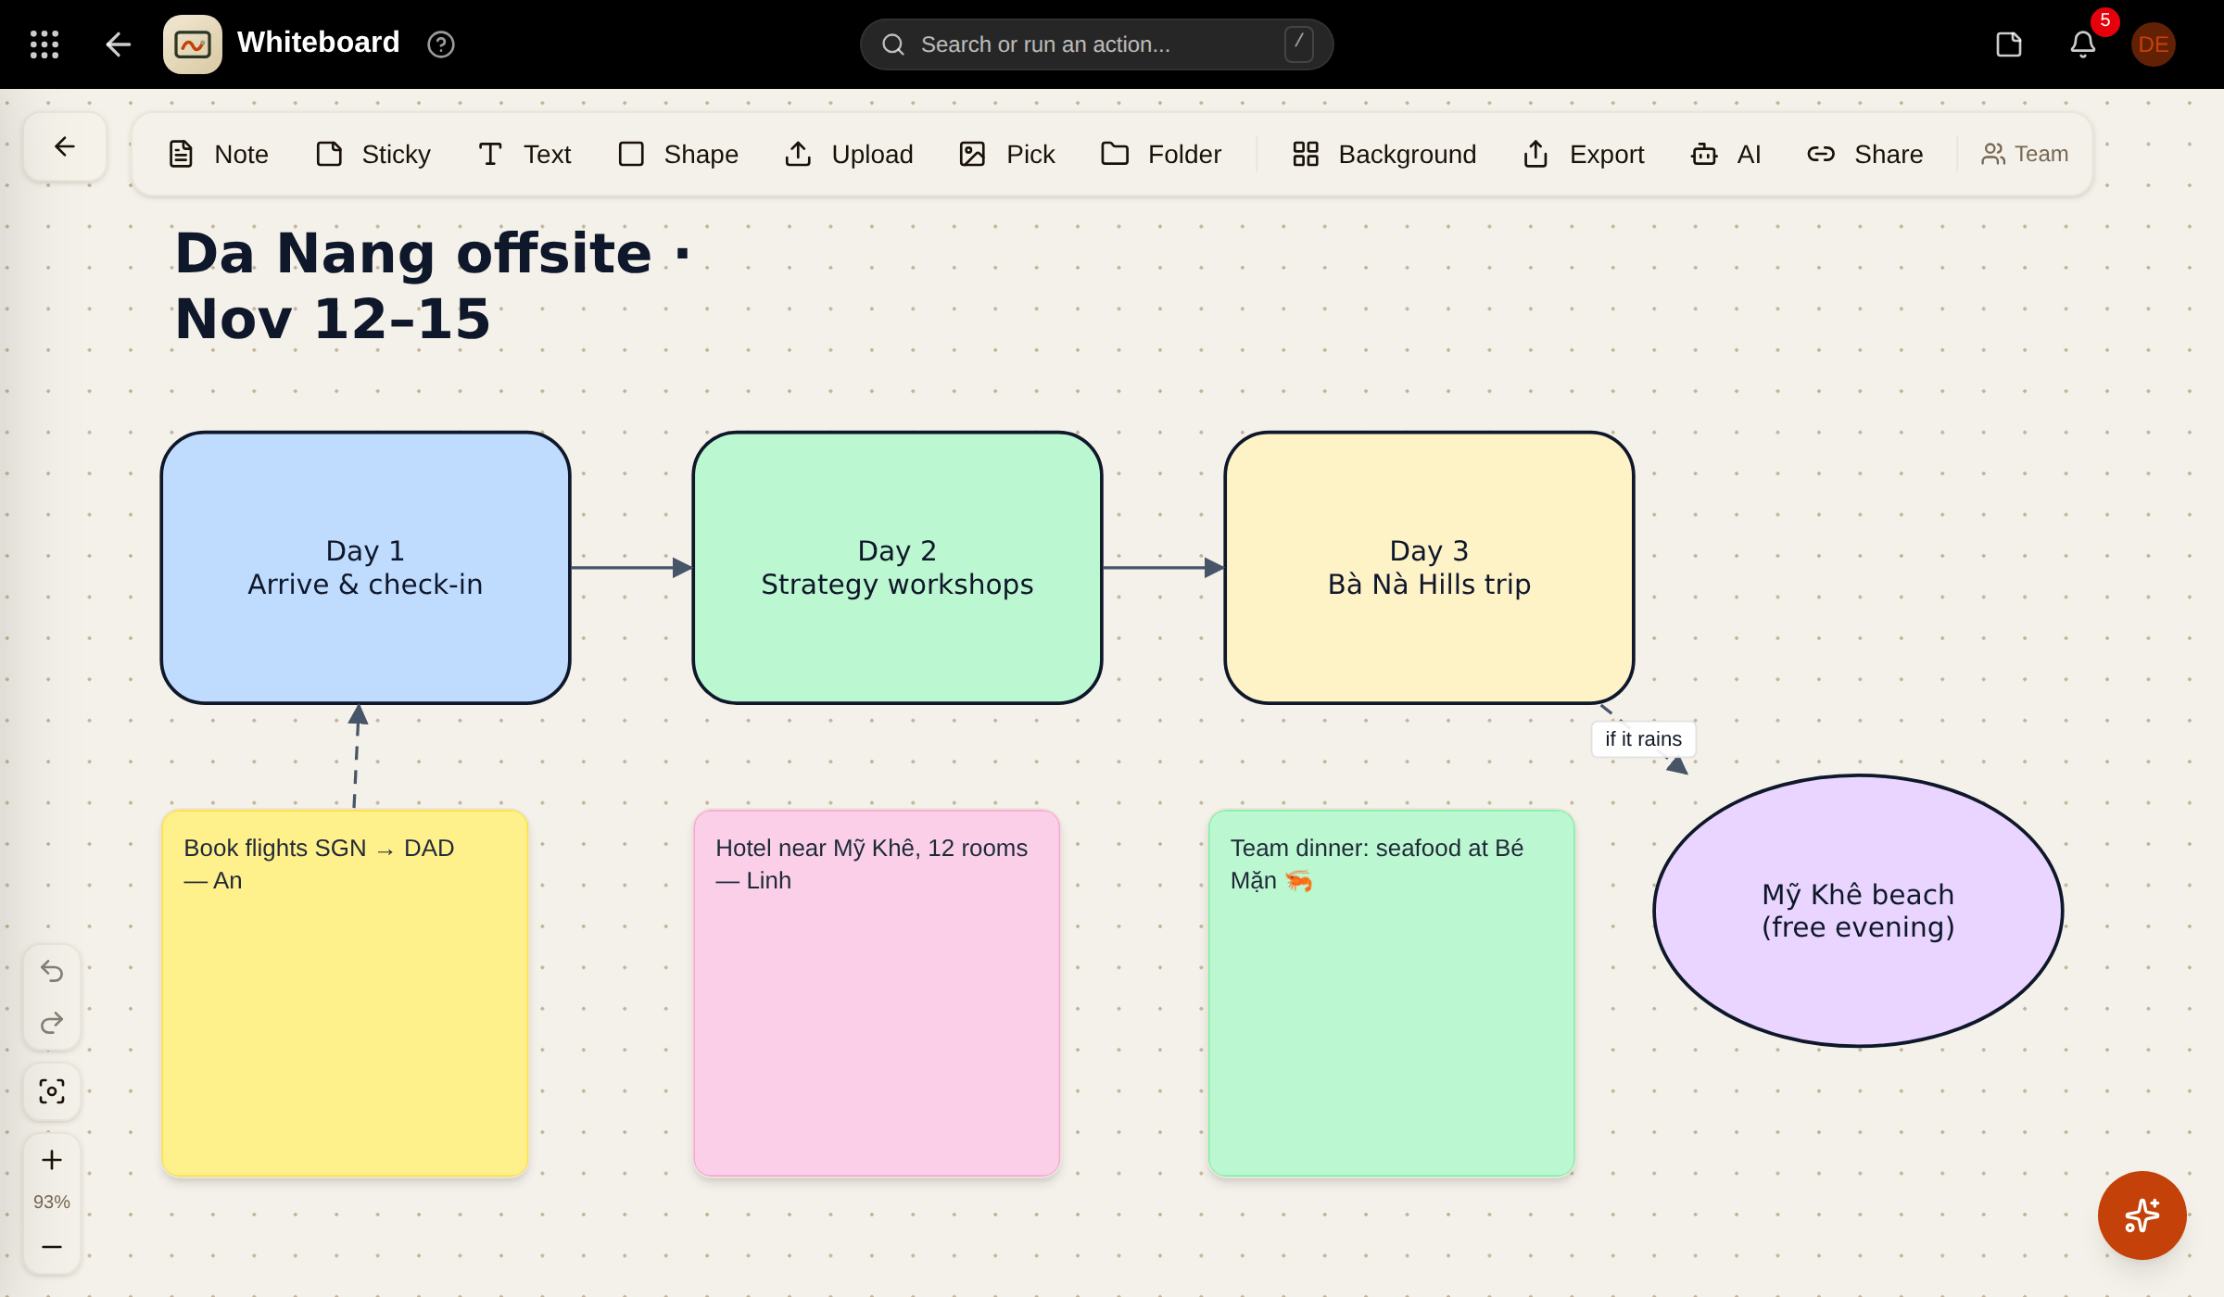Open the AI tool
2224x1297 pixels.
tap(1726, 154)
